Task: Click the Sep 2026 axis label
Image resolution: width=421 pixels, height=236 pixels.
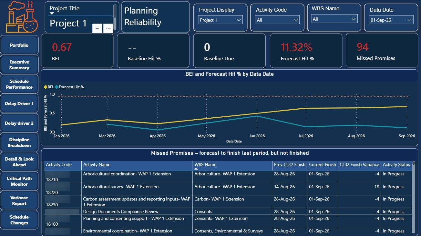Action: (x=406, y=136)
